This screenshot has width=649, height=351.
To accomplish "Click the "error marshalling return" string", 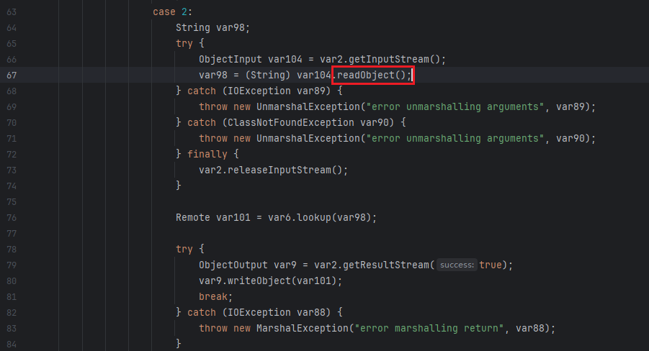I will [x=442, y=328].
